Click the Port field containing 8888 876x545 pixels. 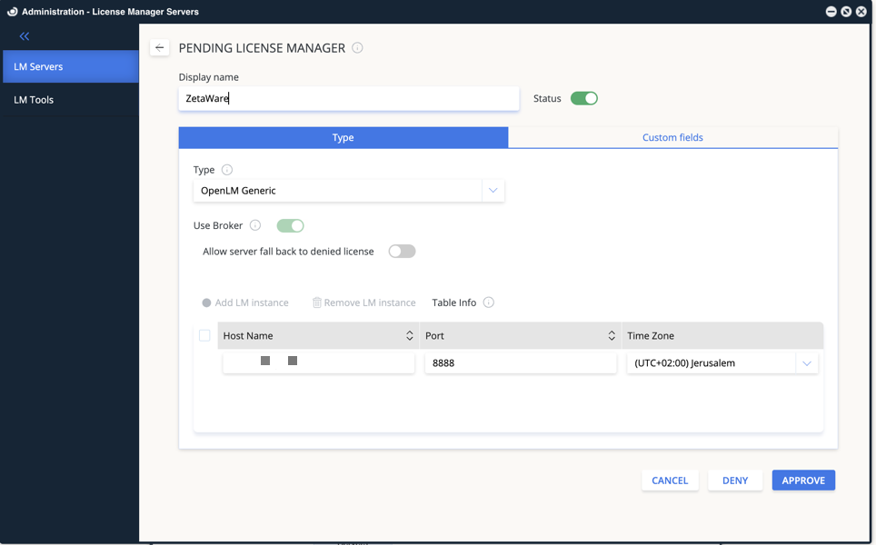(x=520, y=363)
